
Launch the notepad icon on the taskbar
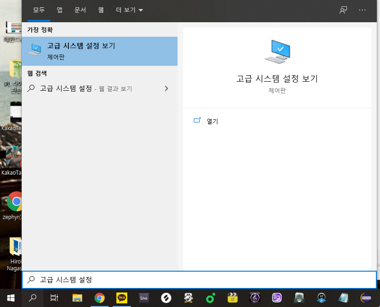click(x=344, y=298)
